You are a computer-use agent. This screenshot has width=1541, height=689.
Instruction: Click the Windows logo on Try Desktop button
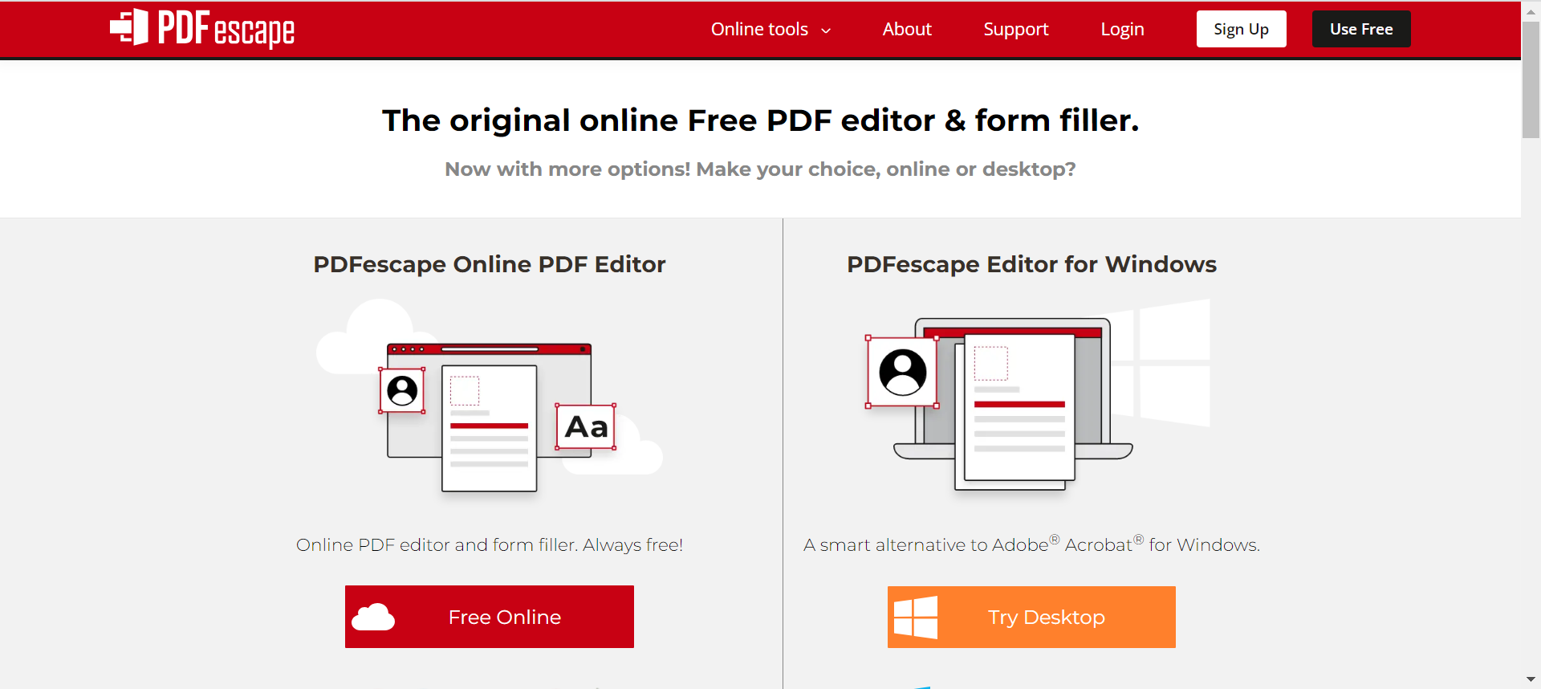tap(916, 617)
